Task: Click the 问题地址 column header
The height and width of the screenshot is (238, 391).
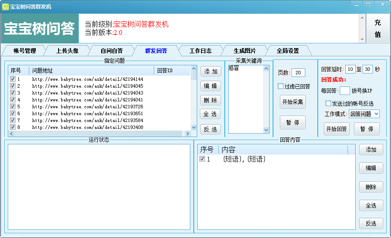Action: [x=92, y=70]
